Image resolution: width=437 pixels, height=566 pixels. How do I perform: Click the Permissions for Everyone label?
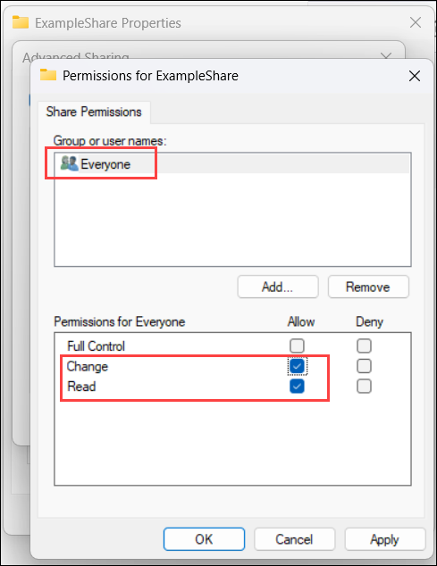coord(119,321)
